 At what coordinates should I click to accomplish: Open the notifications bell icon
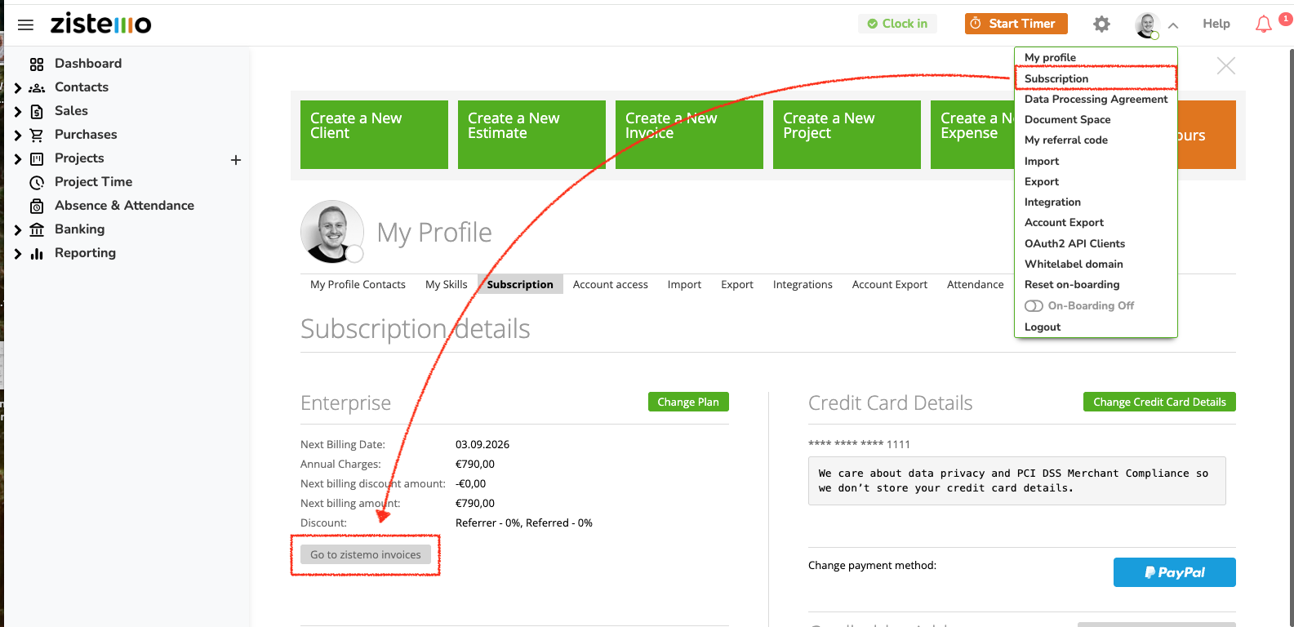1263,24
